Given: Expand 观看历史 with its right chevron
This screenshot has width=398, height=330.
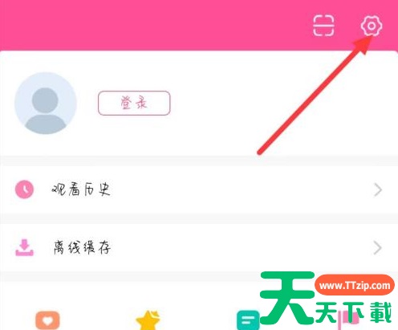Looking at the screenshot, I should 378,189.
